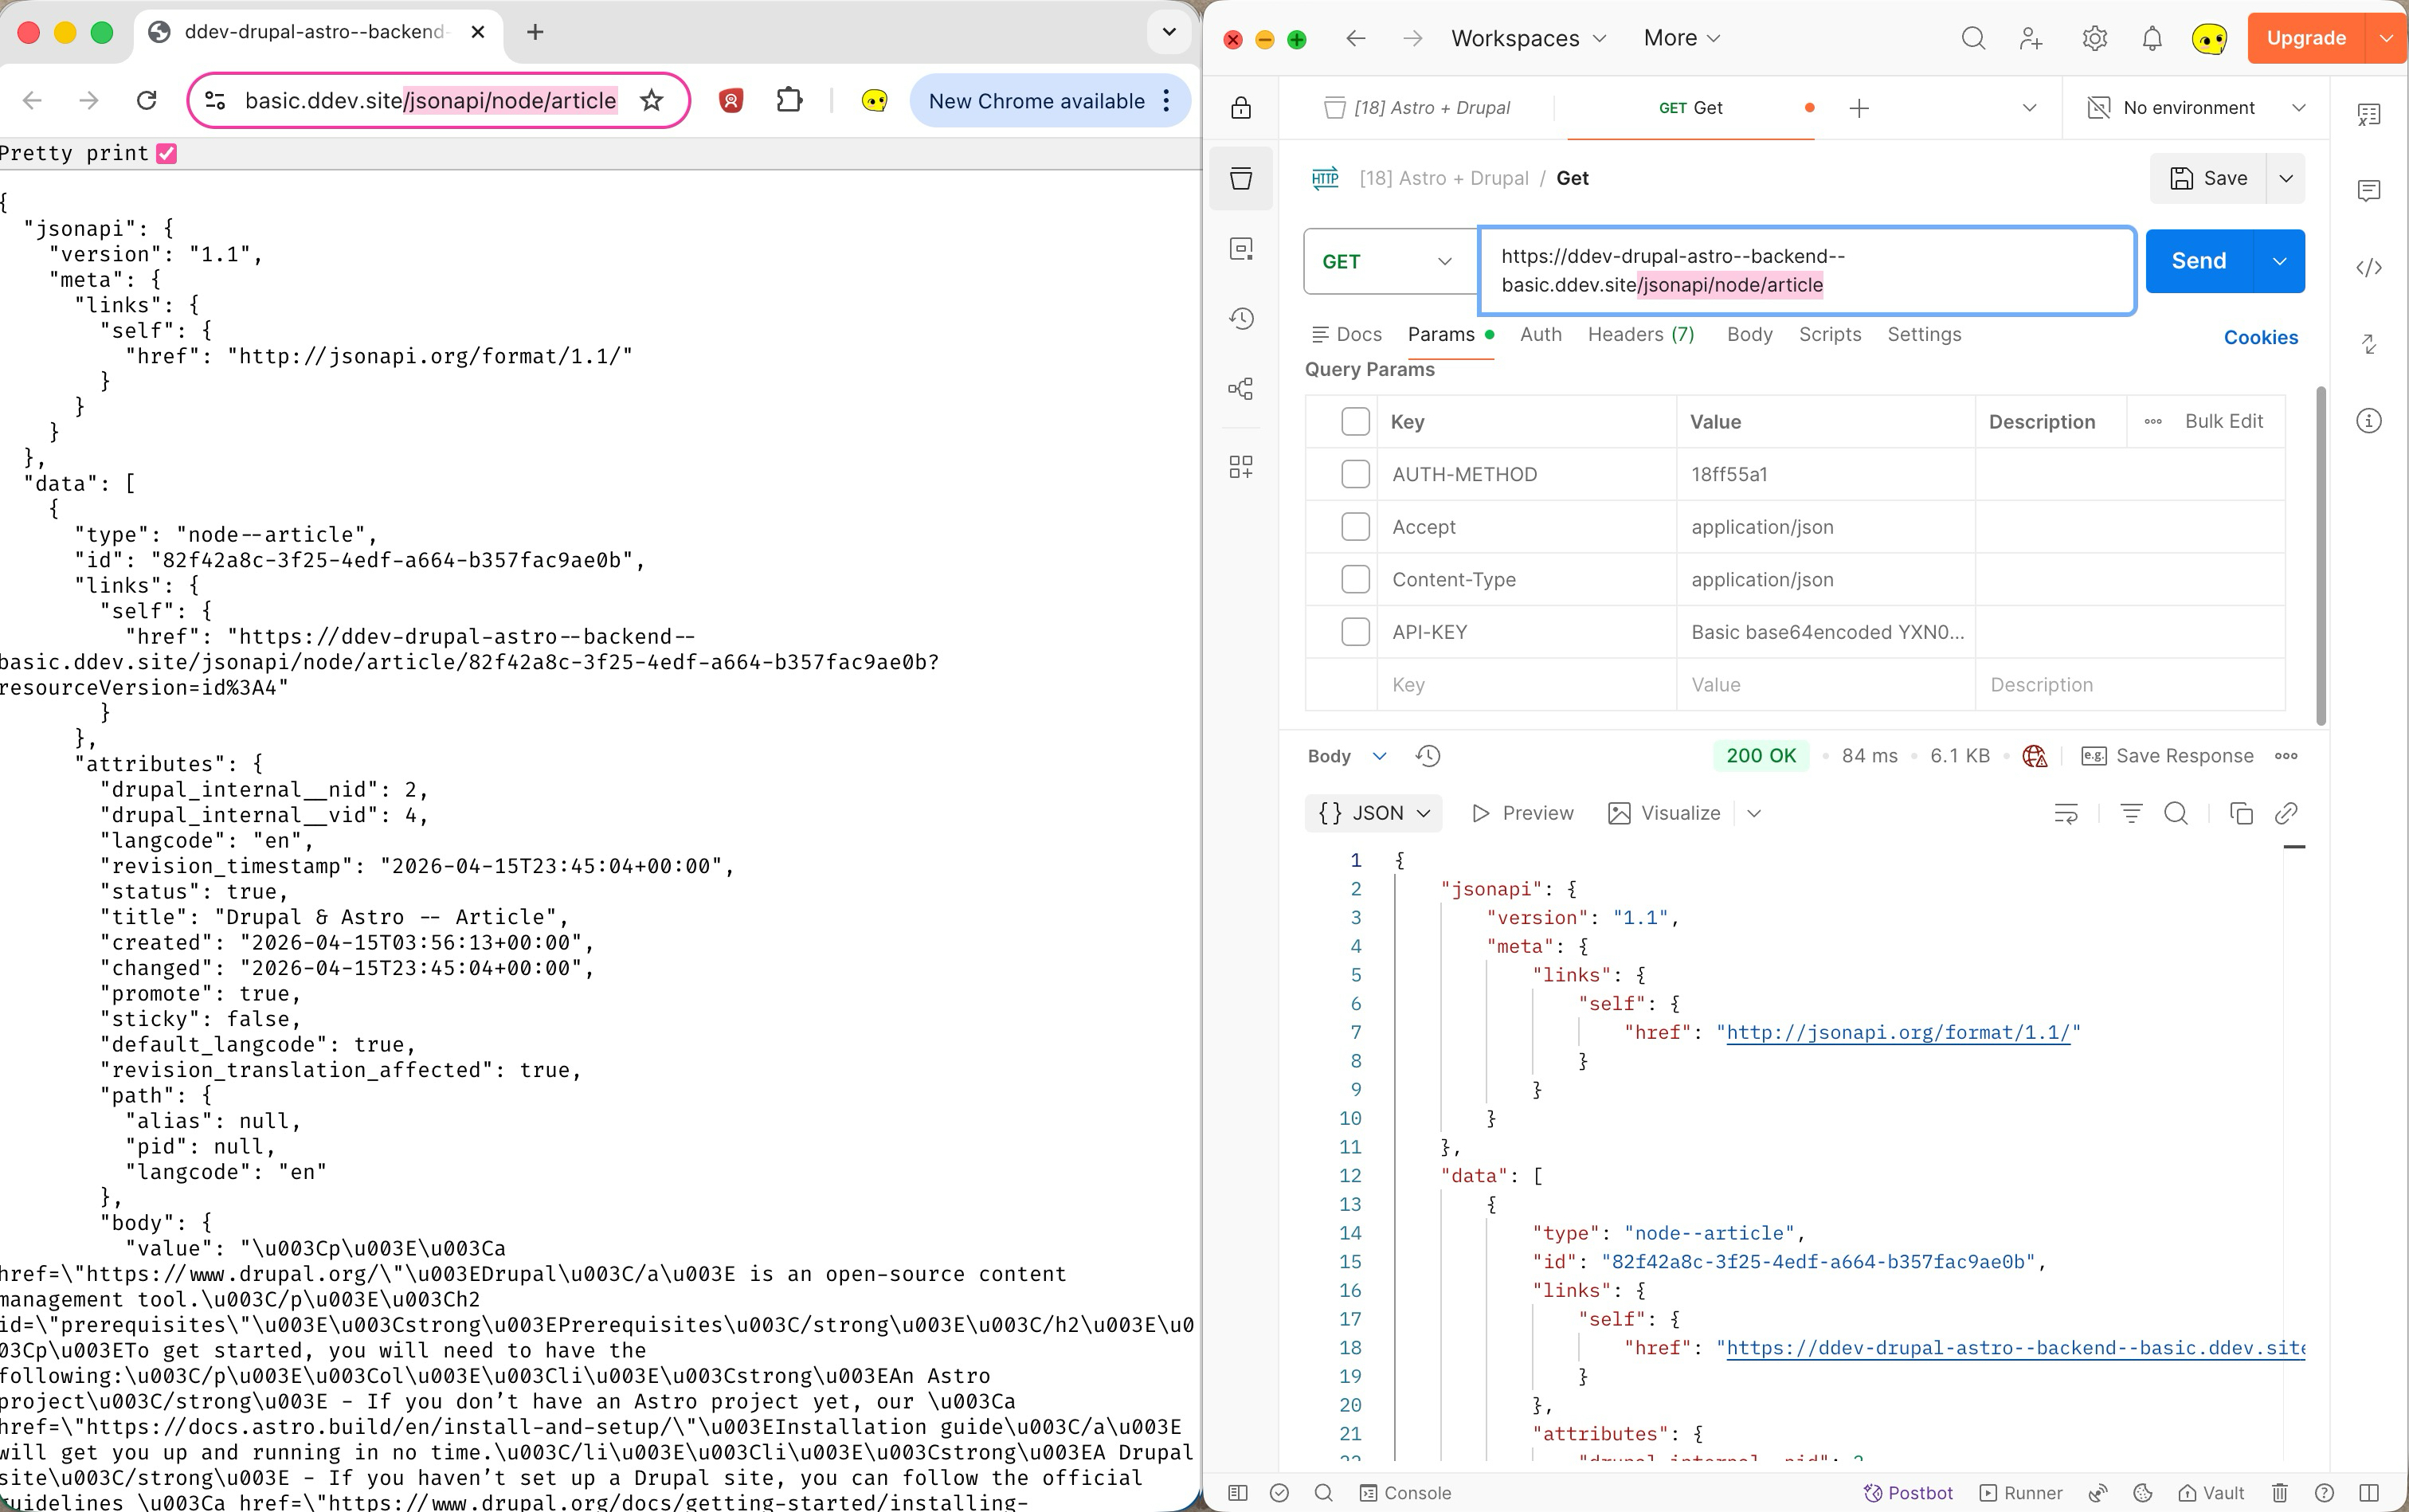Click the blue Send button
Screen dimensions: 2409x1512
[2198, 262]
